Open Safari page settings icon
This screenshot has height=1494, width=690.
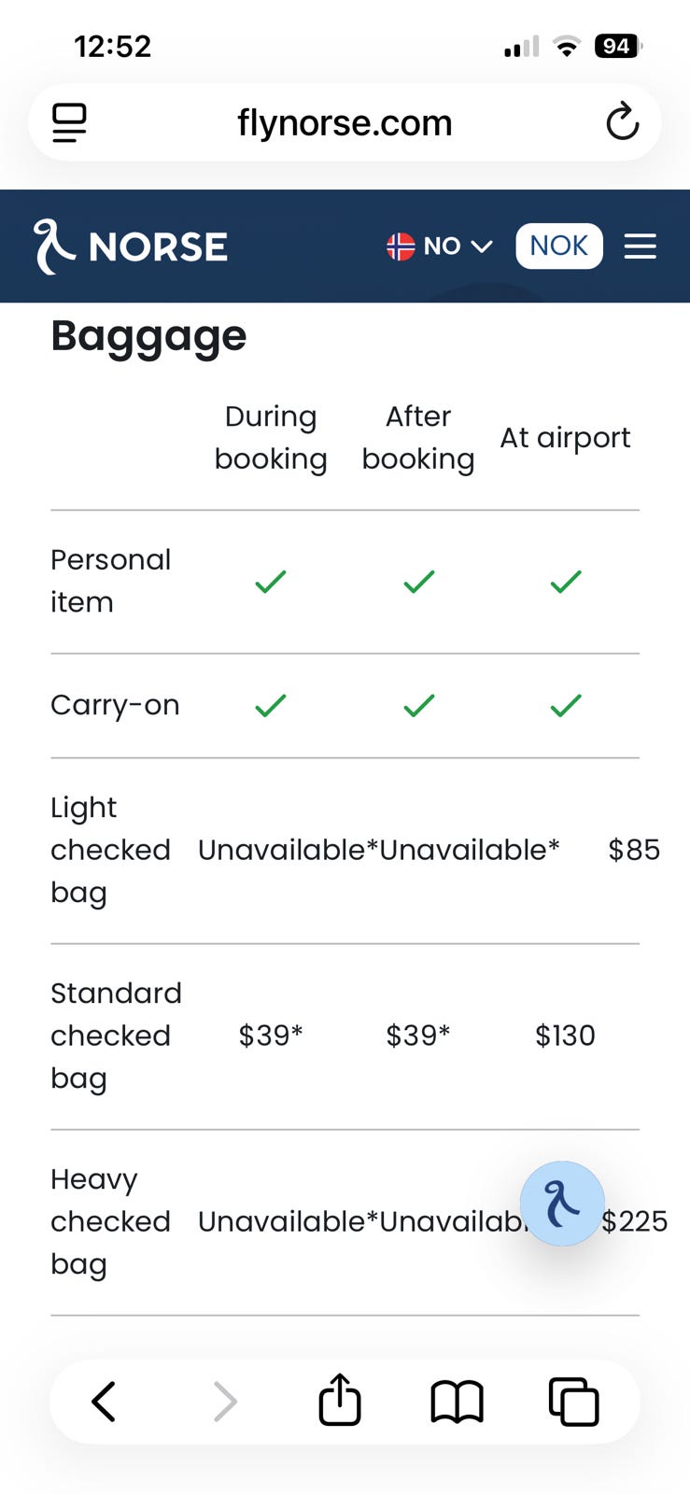(69, 122)
